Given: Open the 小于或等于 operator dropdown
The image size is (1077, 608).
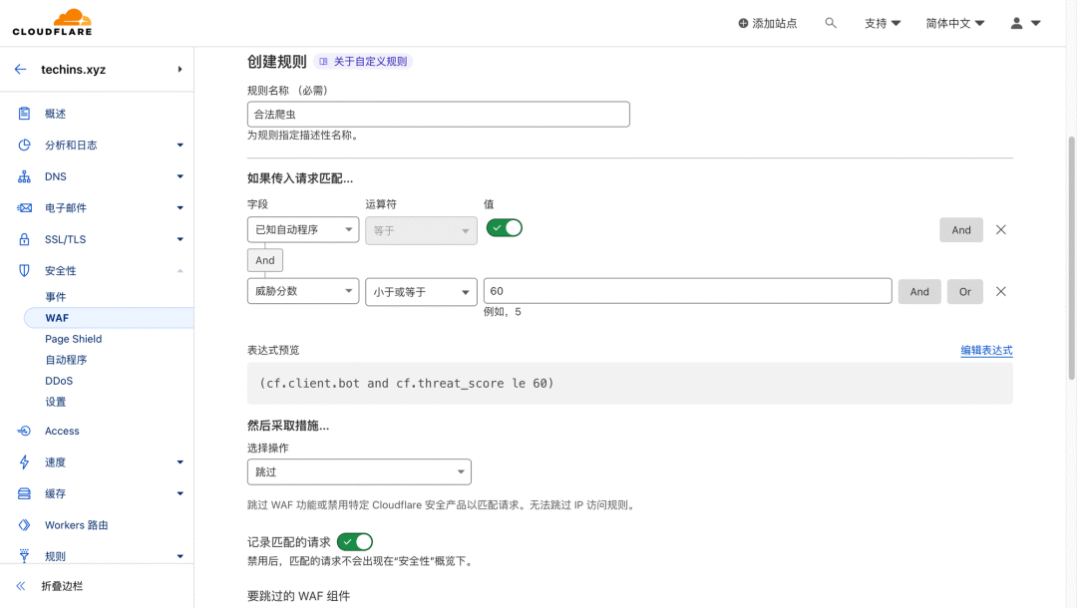Looking at the screenshot, I should 421,291.
